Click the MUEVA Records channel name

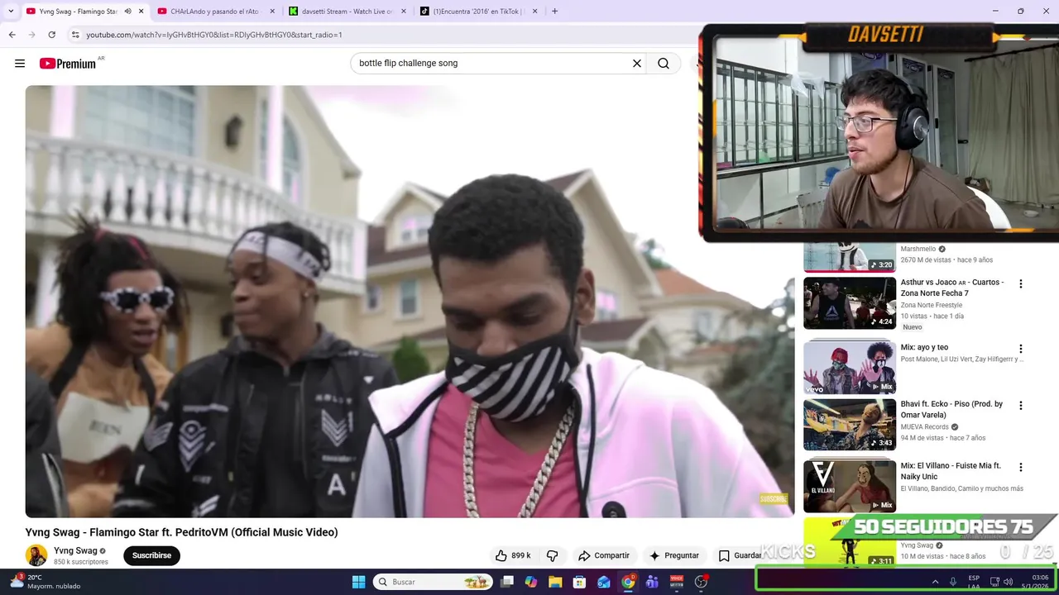(x=925, y=427)
